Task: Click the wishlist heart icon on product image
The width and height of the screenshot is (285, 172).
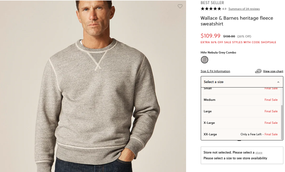Action: (180, 6)
